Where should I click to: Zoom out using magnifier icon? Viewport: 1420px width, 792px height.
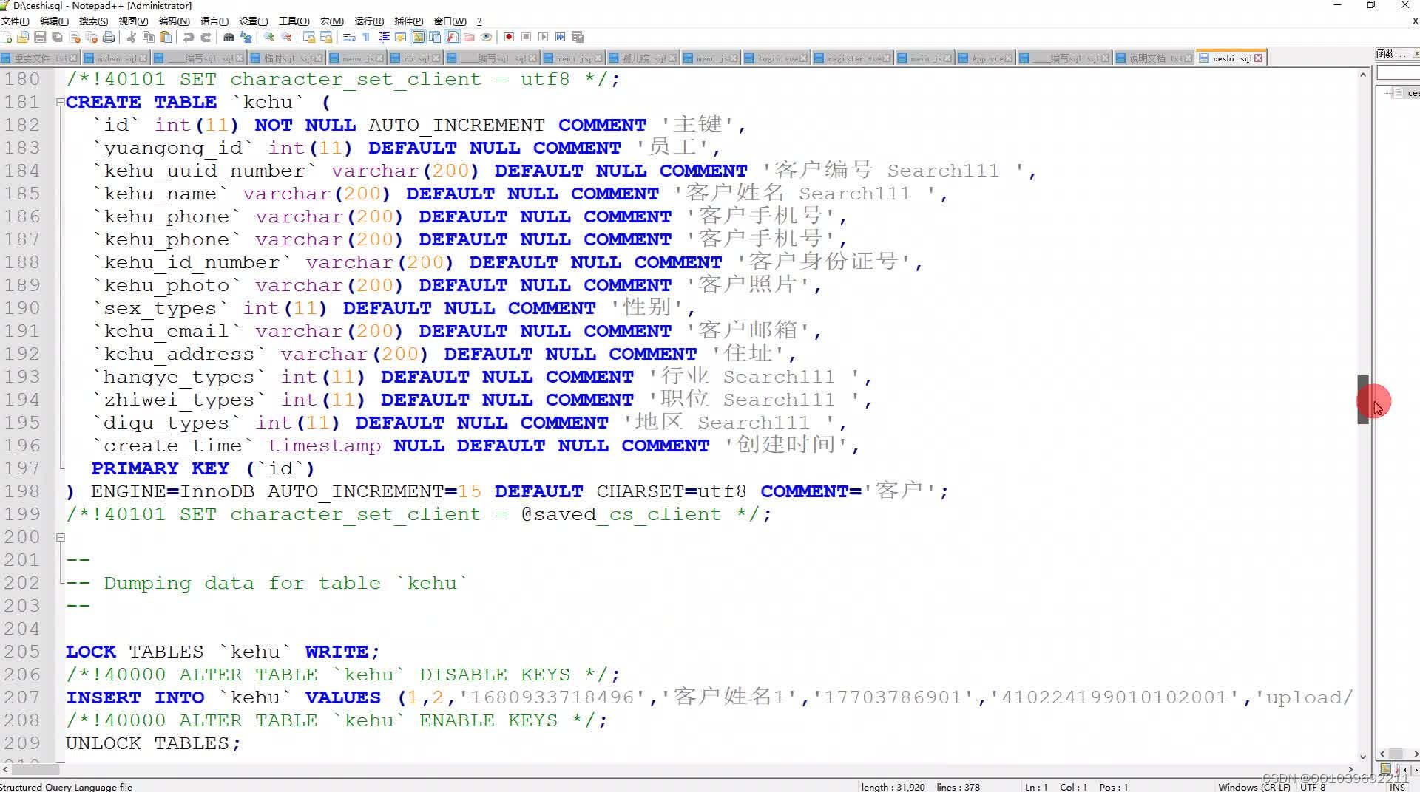pos(286,37)
